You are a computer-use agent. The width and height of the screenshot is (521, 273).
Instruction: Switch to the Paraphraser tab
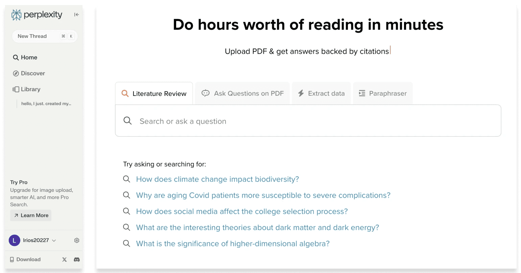[x=383, y=93]
